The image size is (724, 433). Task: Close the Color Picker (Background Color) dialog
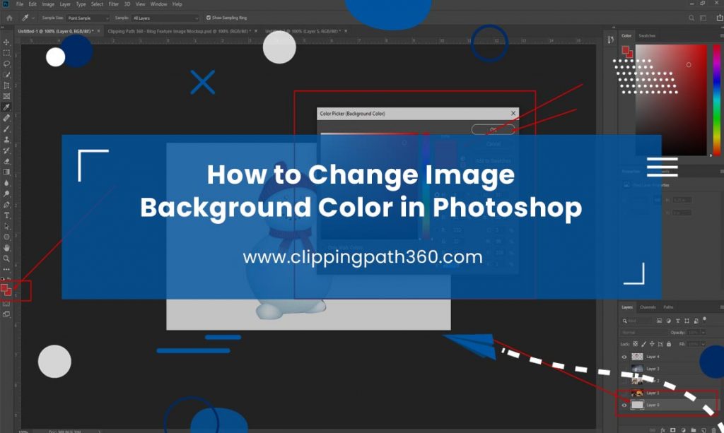tap(513, 114)
